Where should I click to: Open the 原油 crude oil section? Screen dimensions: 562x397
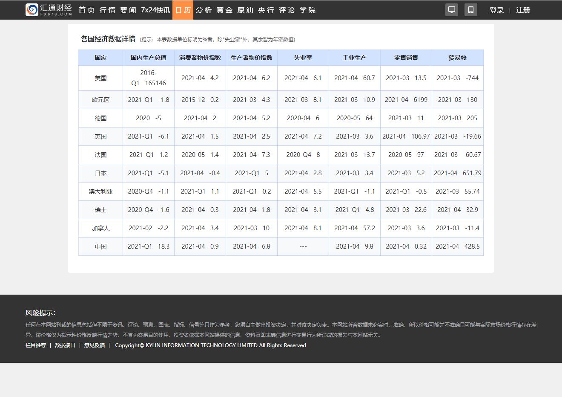[245, 10]
